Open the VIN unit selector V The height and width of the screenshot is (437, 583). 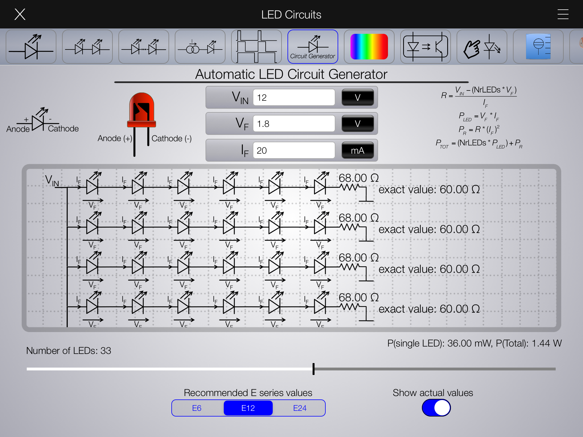(358, 98)
